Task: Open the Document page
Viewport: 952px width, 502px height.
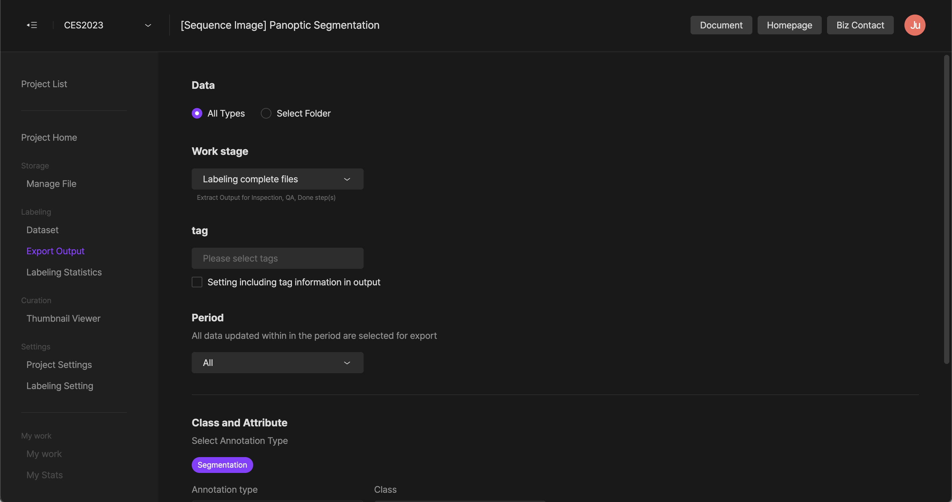Action: [x=721, y=25]
